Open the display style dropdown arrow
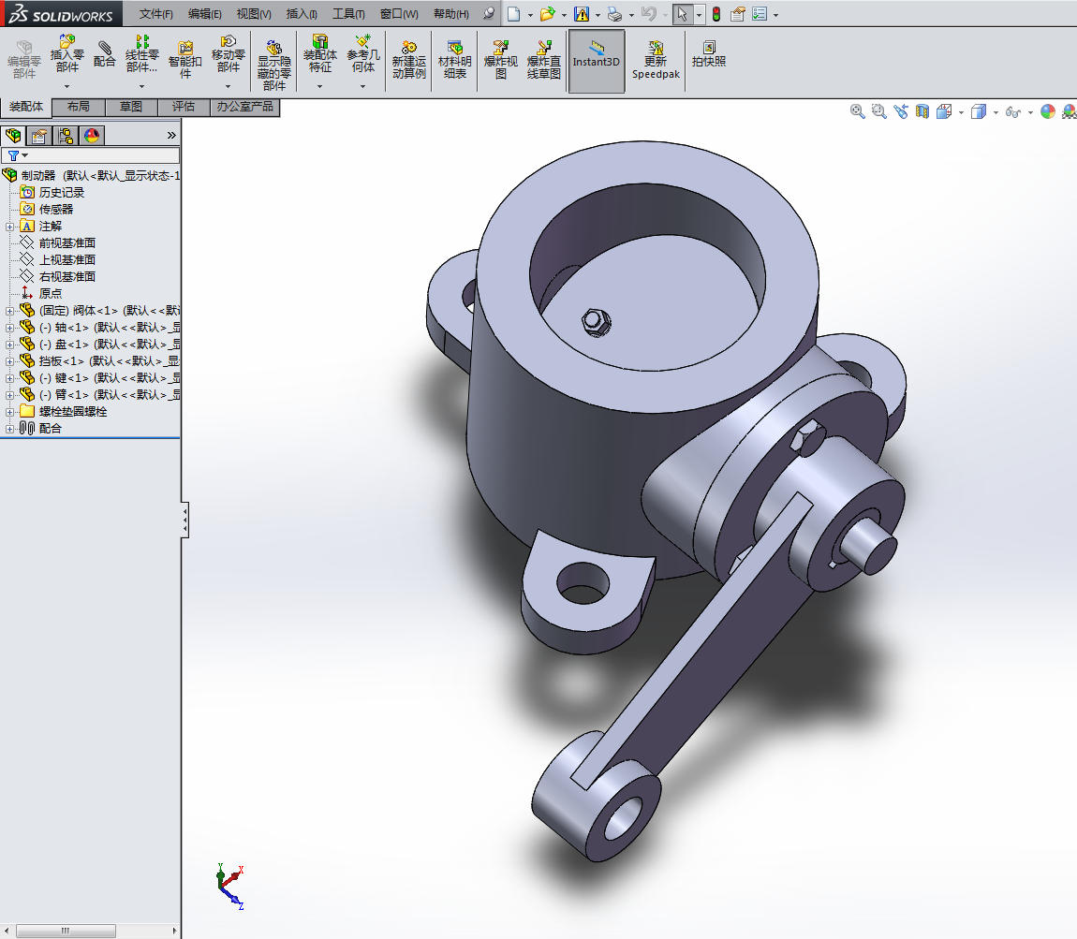 click(996, 112)
